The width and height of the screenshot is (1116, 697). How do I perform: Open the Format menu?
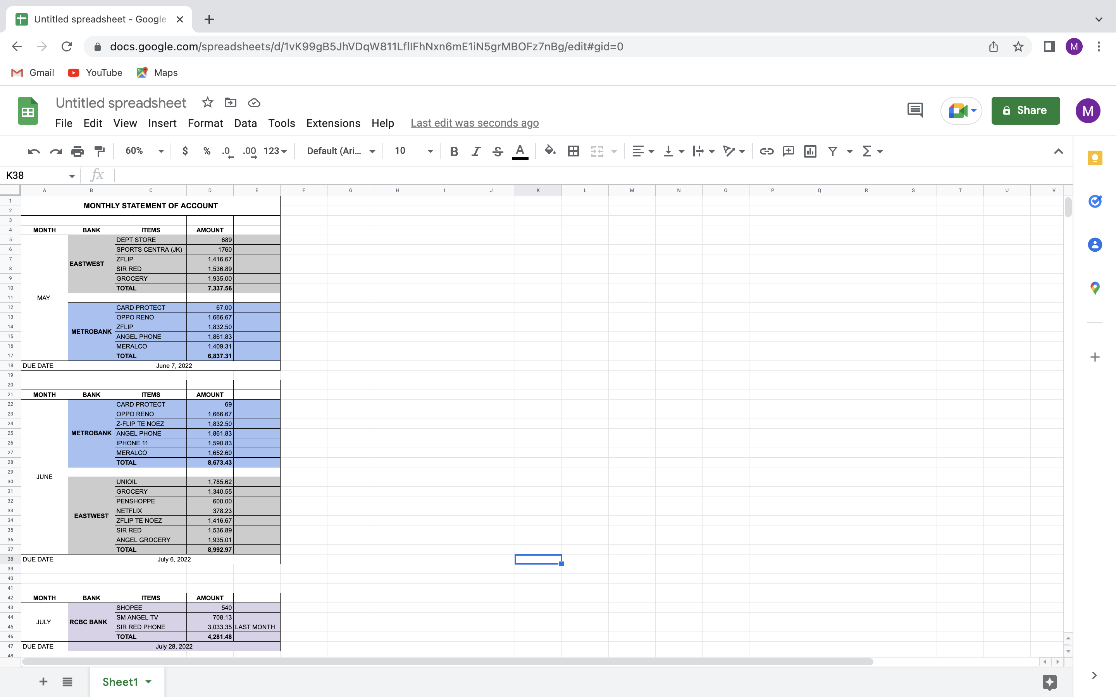click(x=205, y=123)
